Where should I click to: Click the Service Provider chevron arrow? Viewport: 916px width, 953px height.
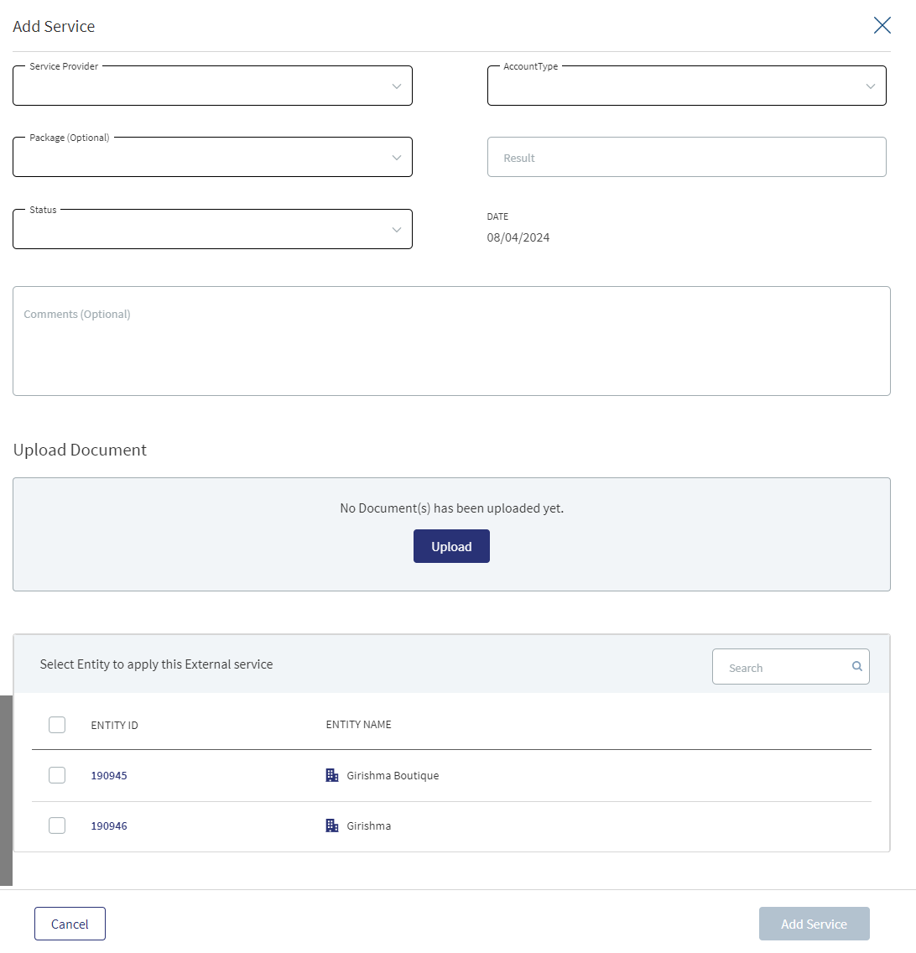tap(396, 86)
